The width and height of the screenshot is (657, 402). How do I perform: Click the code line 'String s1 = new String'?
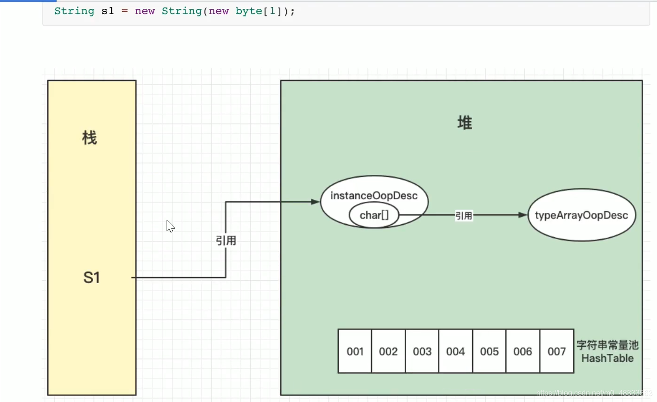coord(175,11)
